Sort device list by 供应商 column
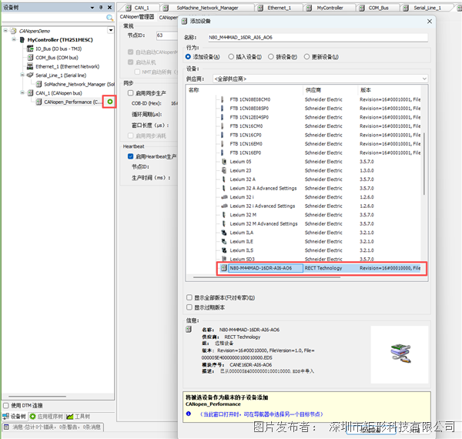The image size is (462, 439). (x=330, y=90)
